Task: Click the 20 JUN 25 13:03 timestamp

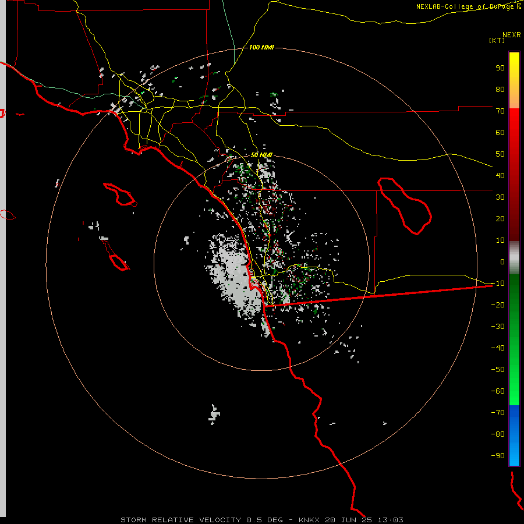Action: (x=364, y=520)
